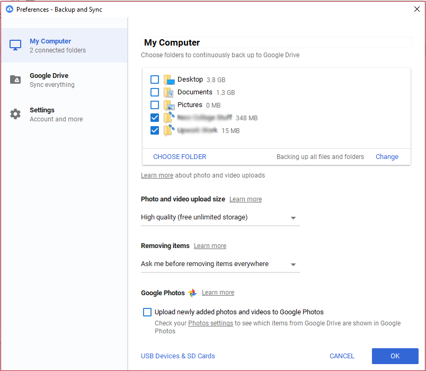Click the Backup and Sync logo icon
The height and width of the screenshot is (371, 426).
(x=8, y=9)
